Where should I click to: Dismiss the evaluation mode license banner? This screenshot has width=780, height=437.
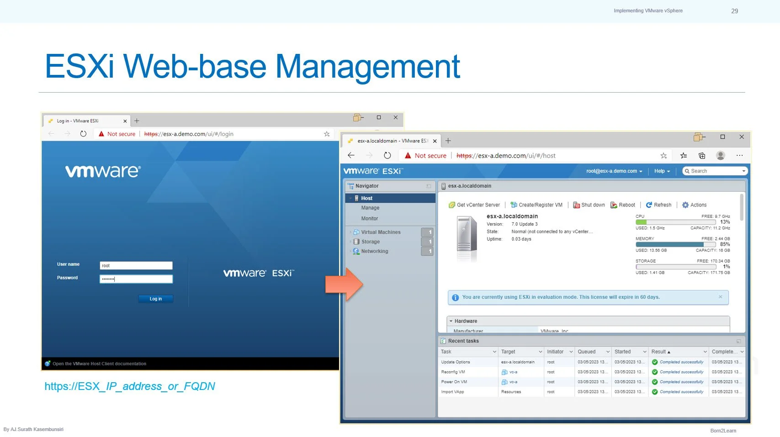pos(721,297)
